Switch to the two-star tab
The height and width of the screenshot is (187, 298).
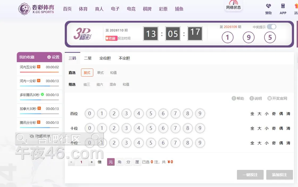pos(88,58)
